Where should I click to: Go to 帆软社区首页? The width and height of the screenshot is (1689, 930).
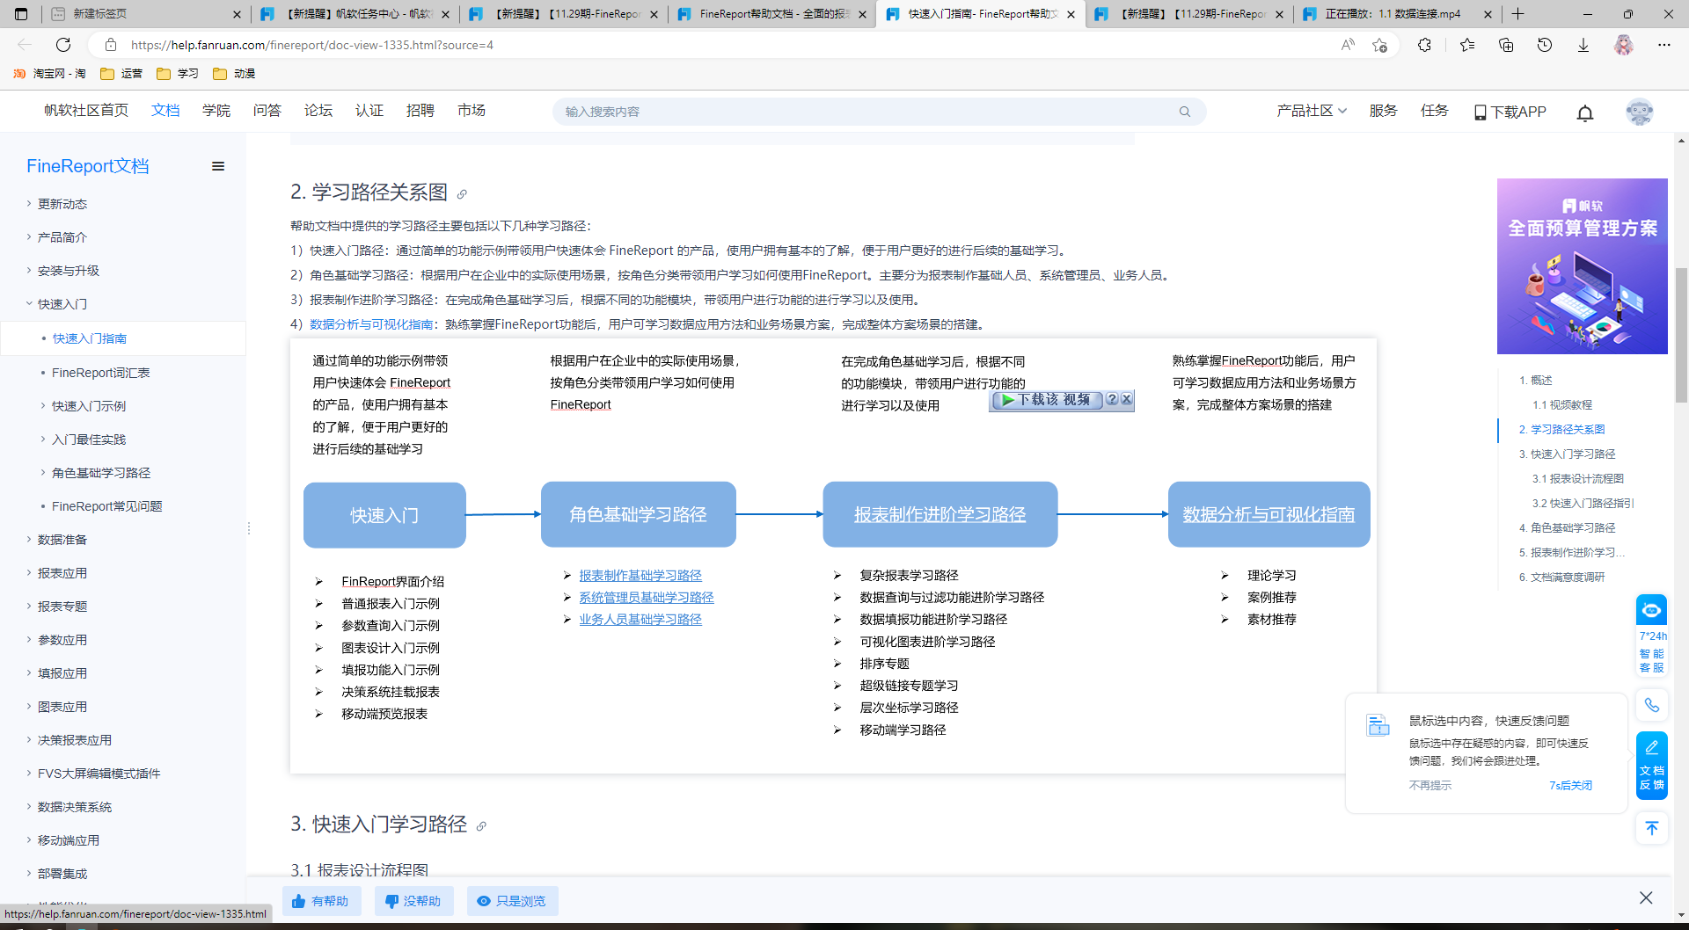coord(86,111)
